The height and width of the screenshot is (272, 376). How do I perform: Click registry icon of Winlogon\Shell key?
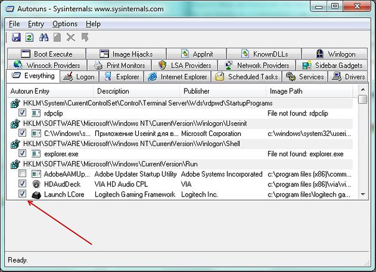pos(15,143)
